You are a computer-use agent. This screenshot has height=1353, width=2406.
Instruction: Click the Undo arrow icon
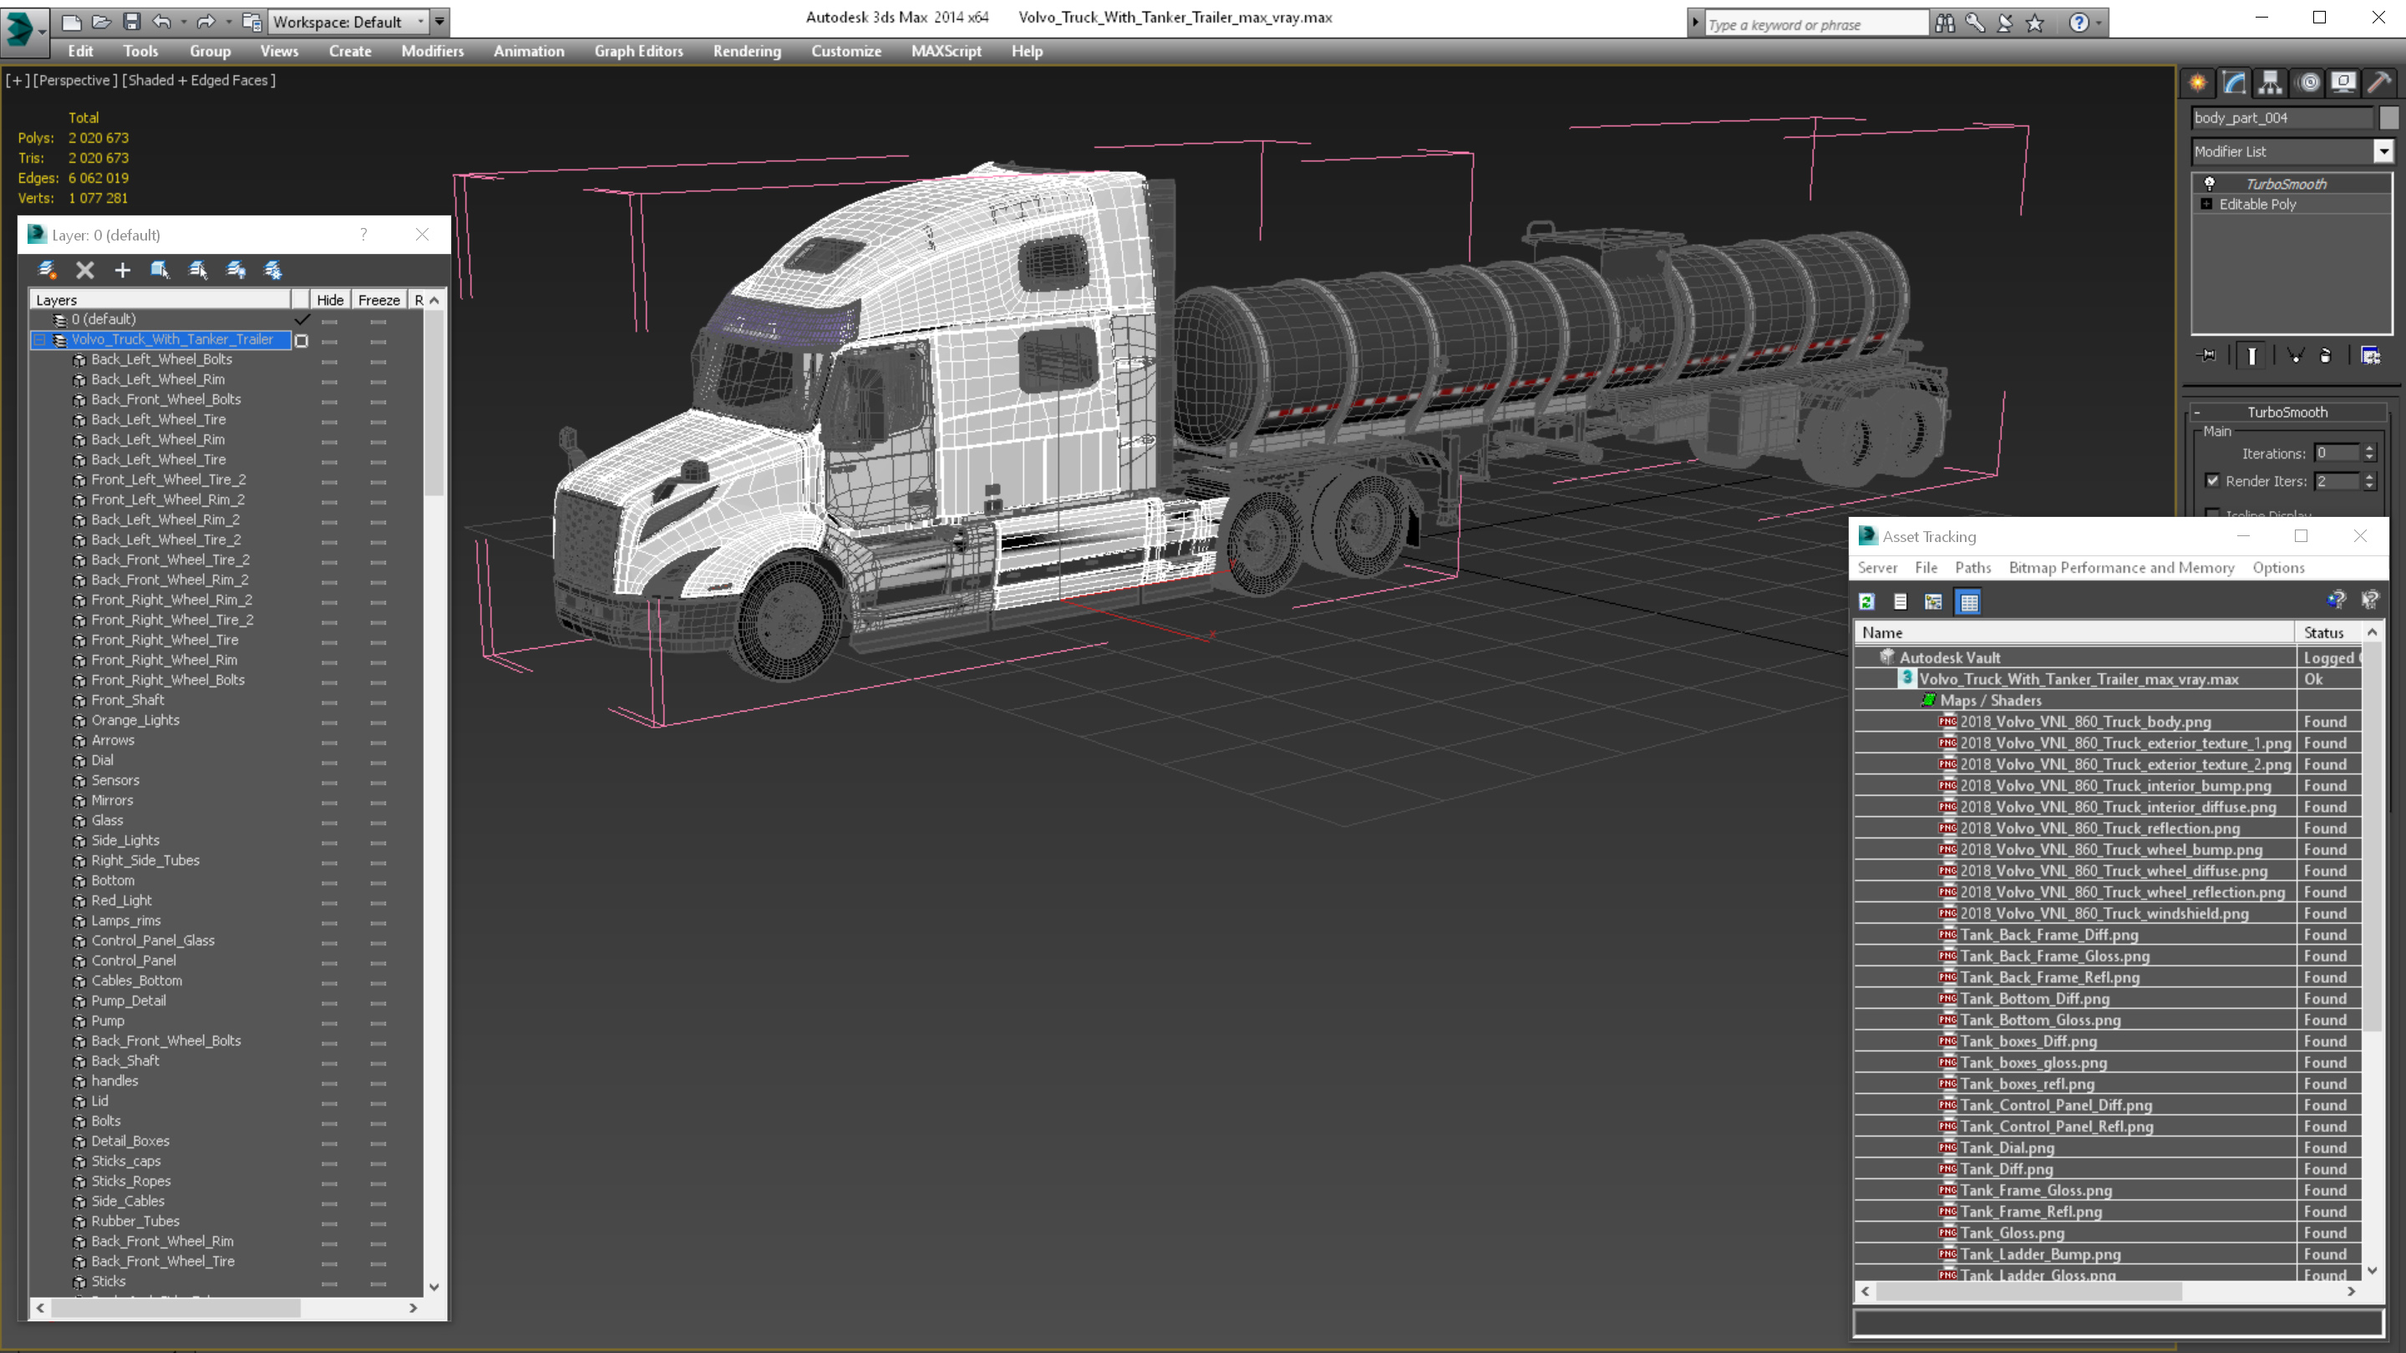tap(161, 22)
